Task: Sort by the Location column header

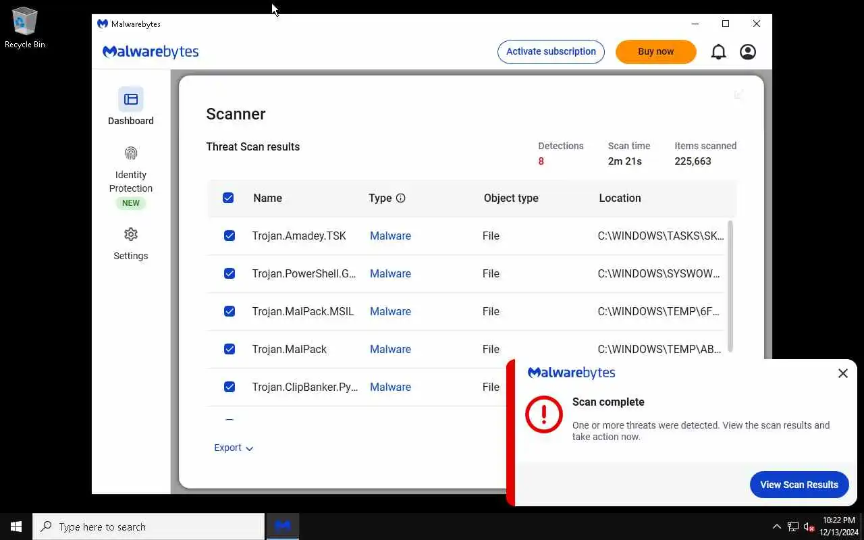Action: tap(620, 198)
